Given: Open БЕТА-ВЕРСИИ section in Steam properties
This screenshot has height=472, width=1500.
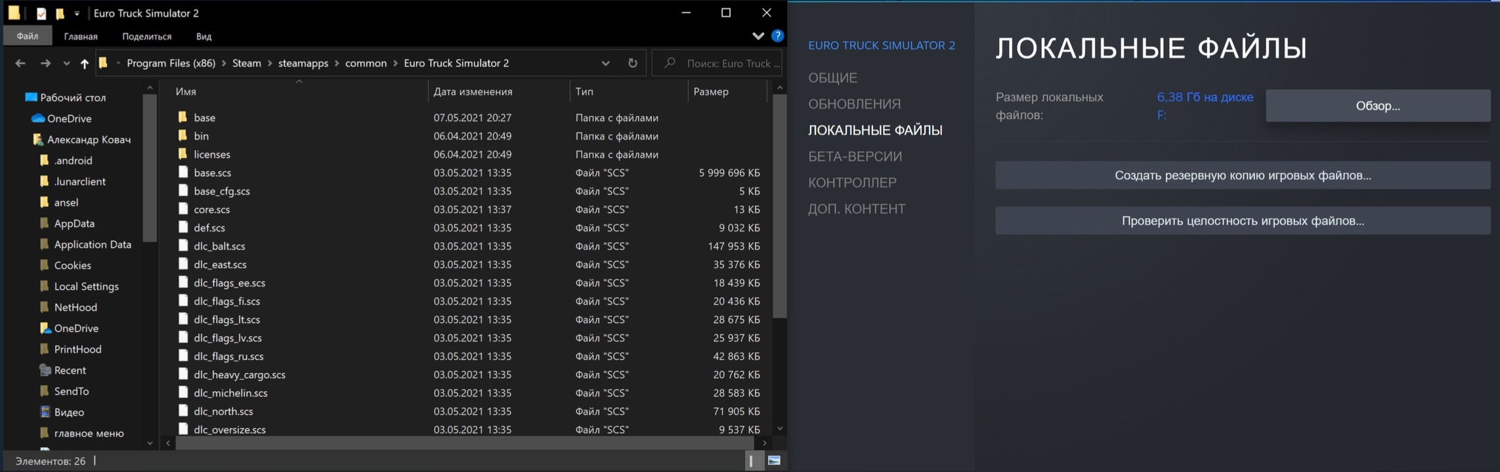Looking at the screenshot, I should pos(855,156).
